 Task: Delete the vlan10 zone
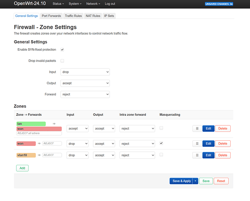point(223,155)
